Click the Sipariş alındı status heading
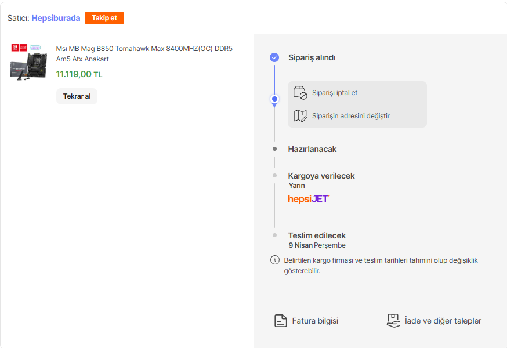Screen dimensions: 507x348 tap(312, 57)
